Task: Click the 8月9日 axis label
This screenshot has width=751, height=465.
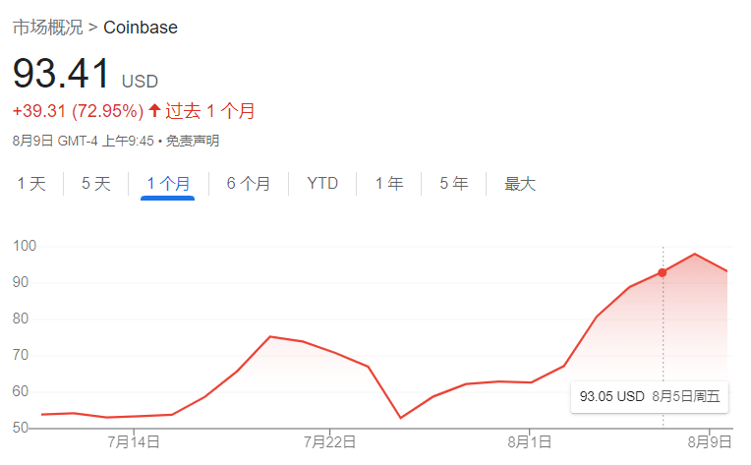Action: (x=710, y=441)
